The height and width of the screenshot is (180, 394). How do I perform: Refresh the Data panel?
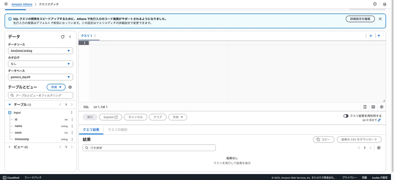pos(63,37)
